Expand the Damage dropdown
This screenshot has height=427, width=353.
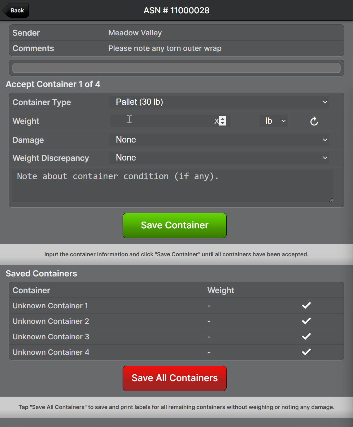219,140
